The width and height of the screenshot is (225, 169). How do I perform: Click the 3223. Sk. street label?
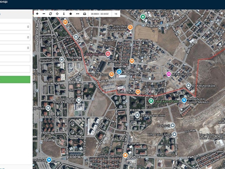[x=74, y=82]
